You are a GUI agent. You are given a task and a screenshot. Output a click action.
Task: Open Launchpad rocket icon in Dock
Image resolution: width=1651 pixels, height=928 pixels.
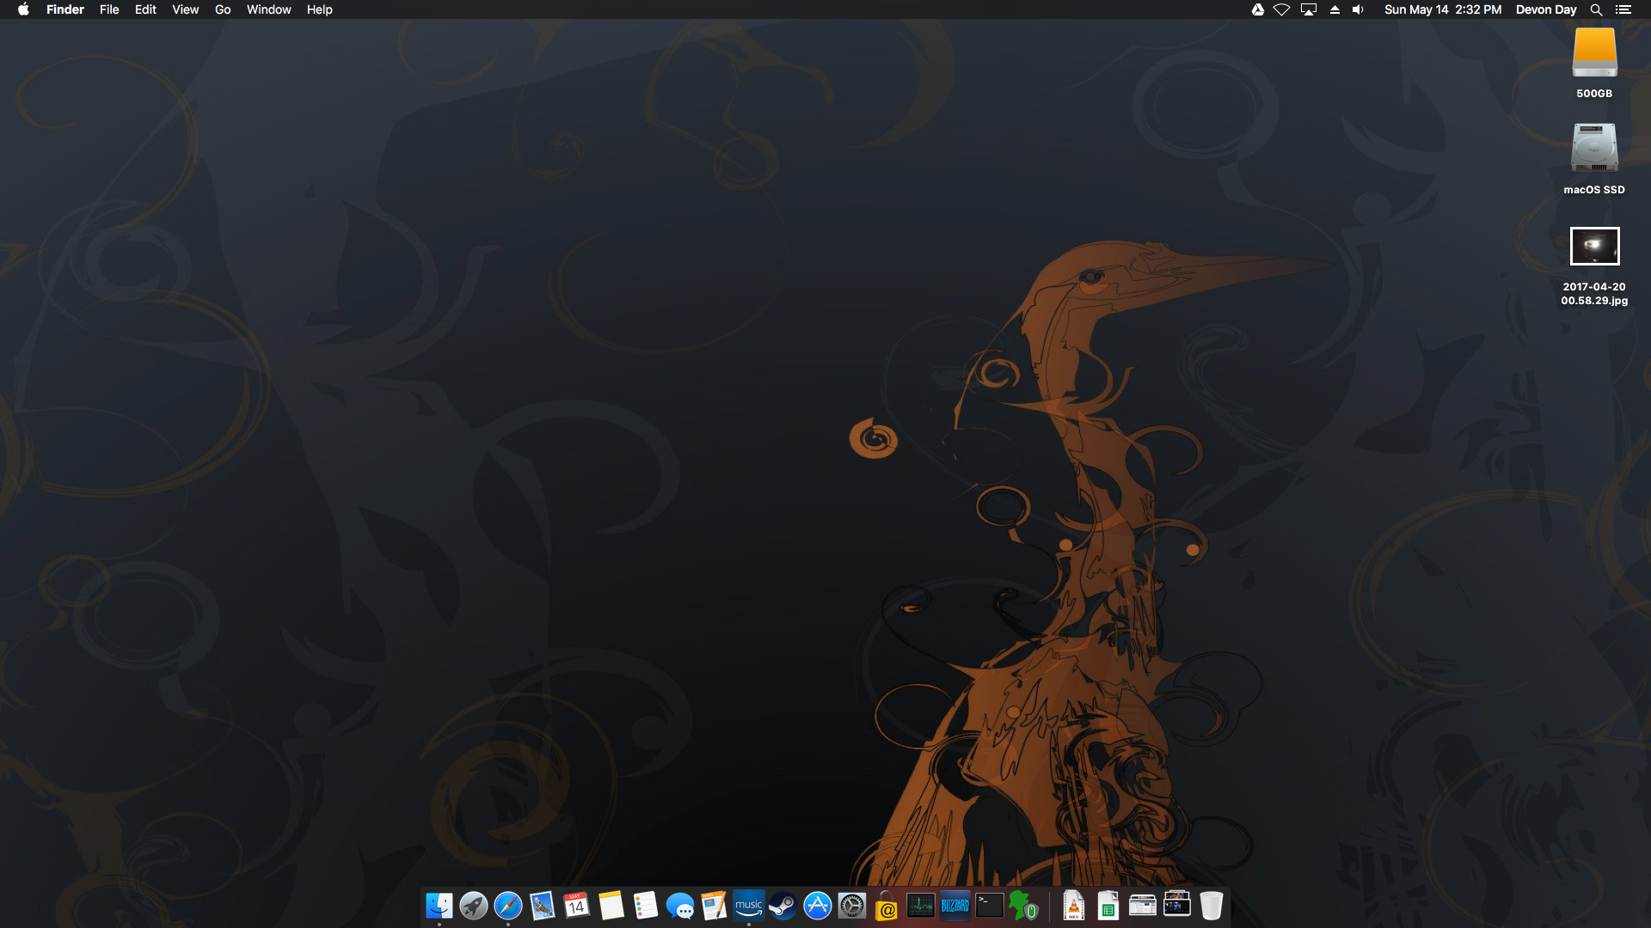coord(474,906)
